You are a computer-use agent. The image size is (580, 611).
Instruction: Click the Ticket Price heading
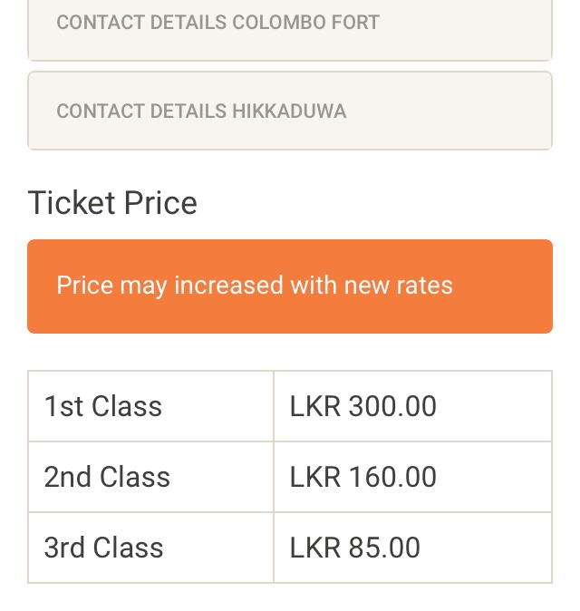pos(112,202)
